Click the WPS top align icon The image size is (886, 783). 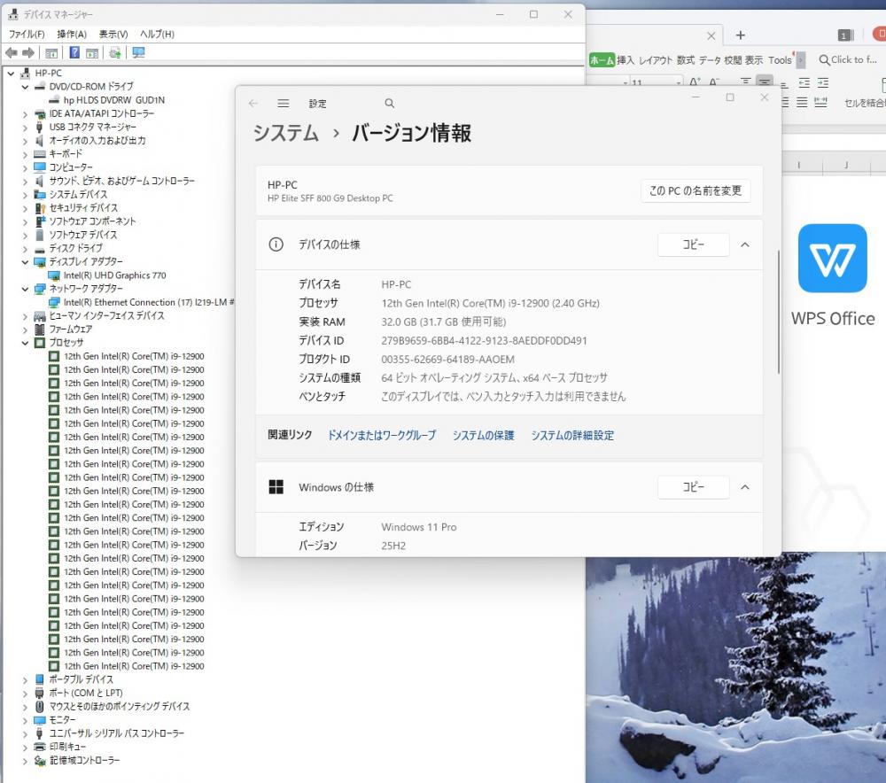(746, 81)
